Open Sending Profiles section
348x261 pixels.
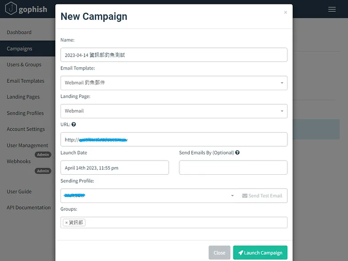[25, 113]
